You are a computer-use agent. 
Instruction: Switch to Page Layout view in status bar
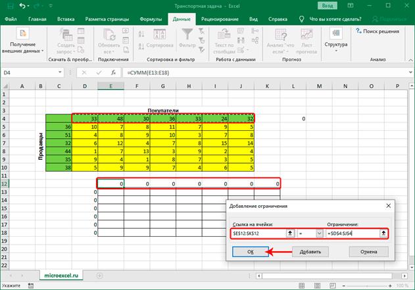tap(317, 285)
